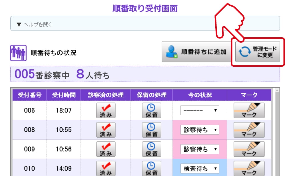The height and width of the screenshot is (176, 285).
Task: Click reception time 18:07
Action: 64,110
